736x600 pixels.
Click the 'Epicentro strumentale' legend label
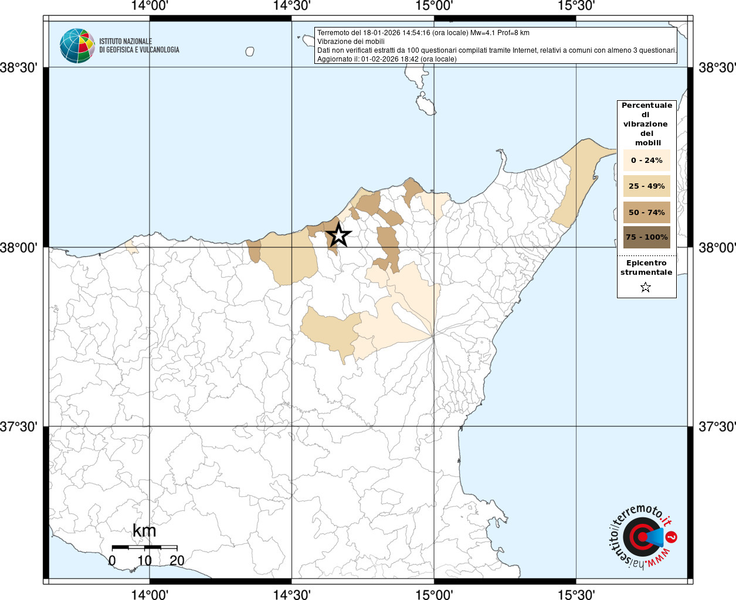coord(646,268)
